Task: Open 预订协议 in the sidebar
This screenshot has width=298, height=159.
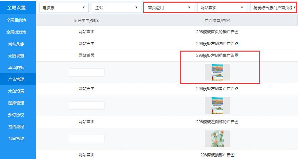Action: 16,115
